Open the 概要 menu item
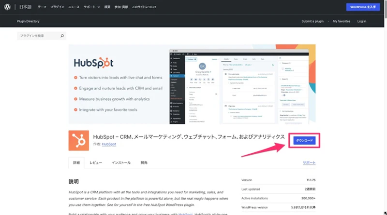387x215 pixels. (x=107, y=7)
